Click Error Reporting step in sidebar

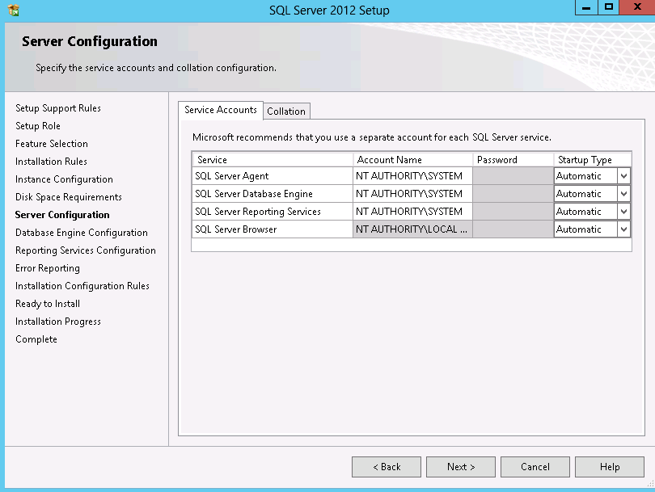pyautogui.click(x=47, y=268)
